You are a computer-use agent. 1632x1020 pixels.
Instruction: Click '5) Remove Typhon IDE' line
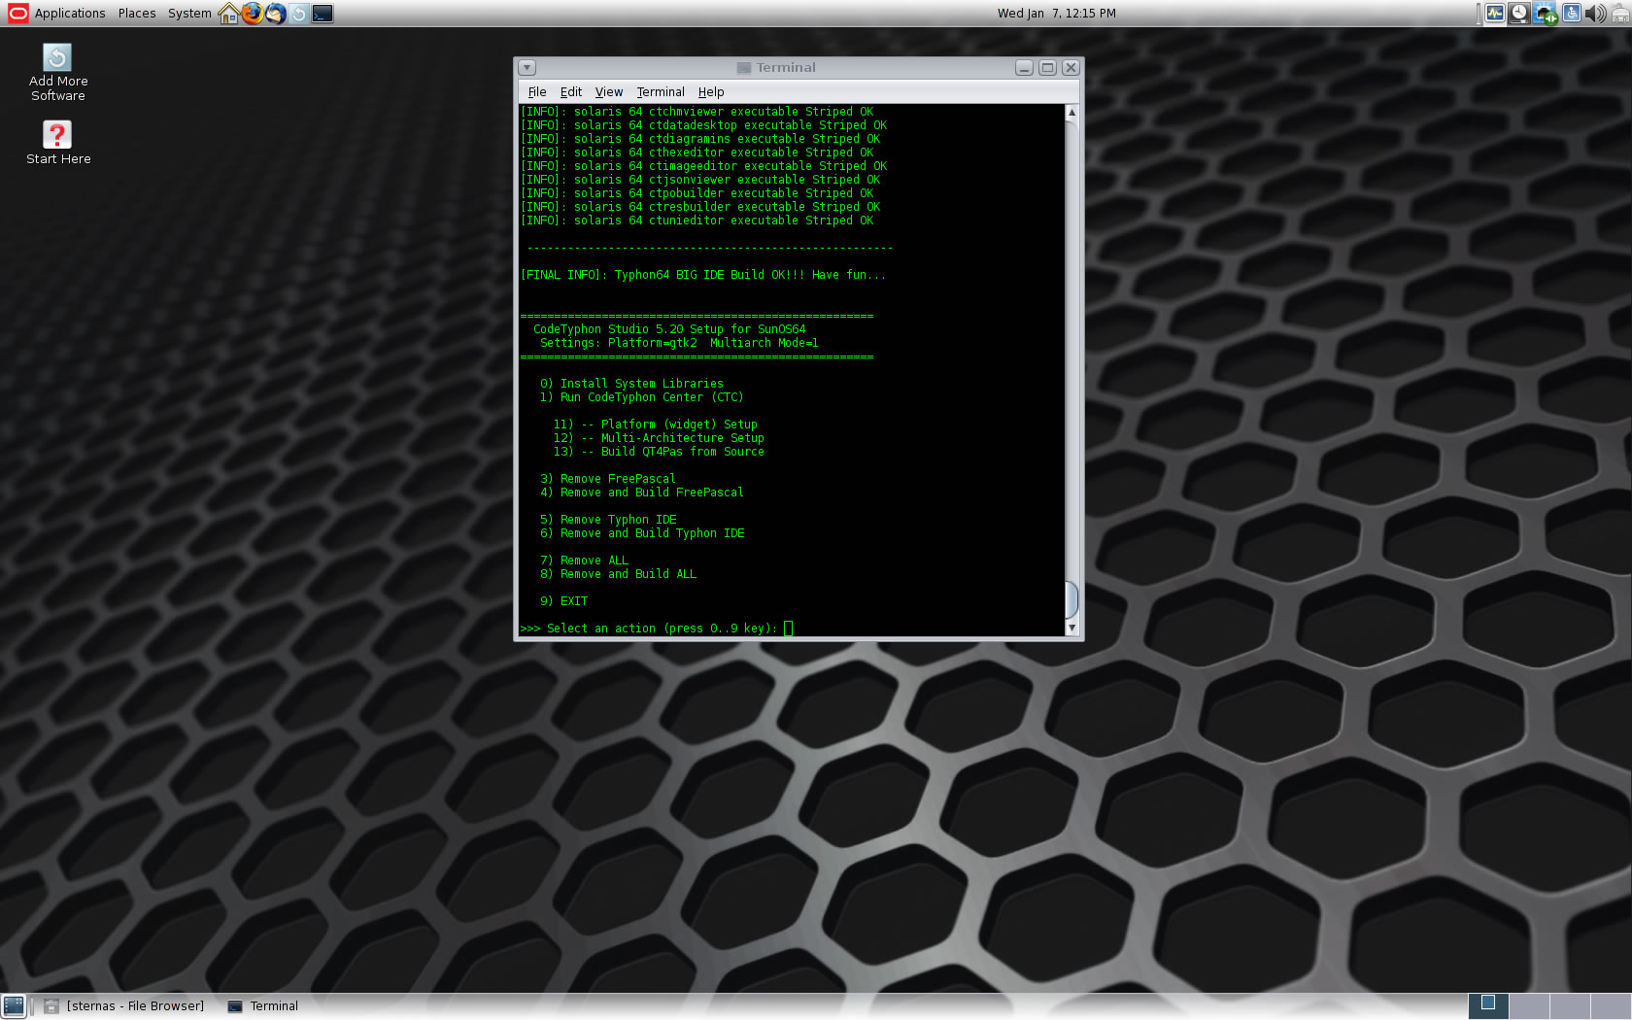pyautogui.click(x=608, y=520)
